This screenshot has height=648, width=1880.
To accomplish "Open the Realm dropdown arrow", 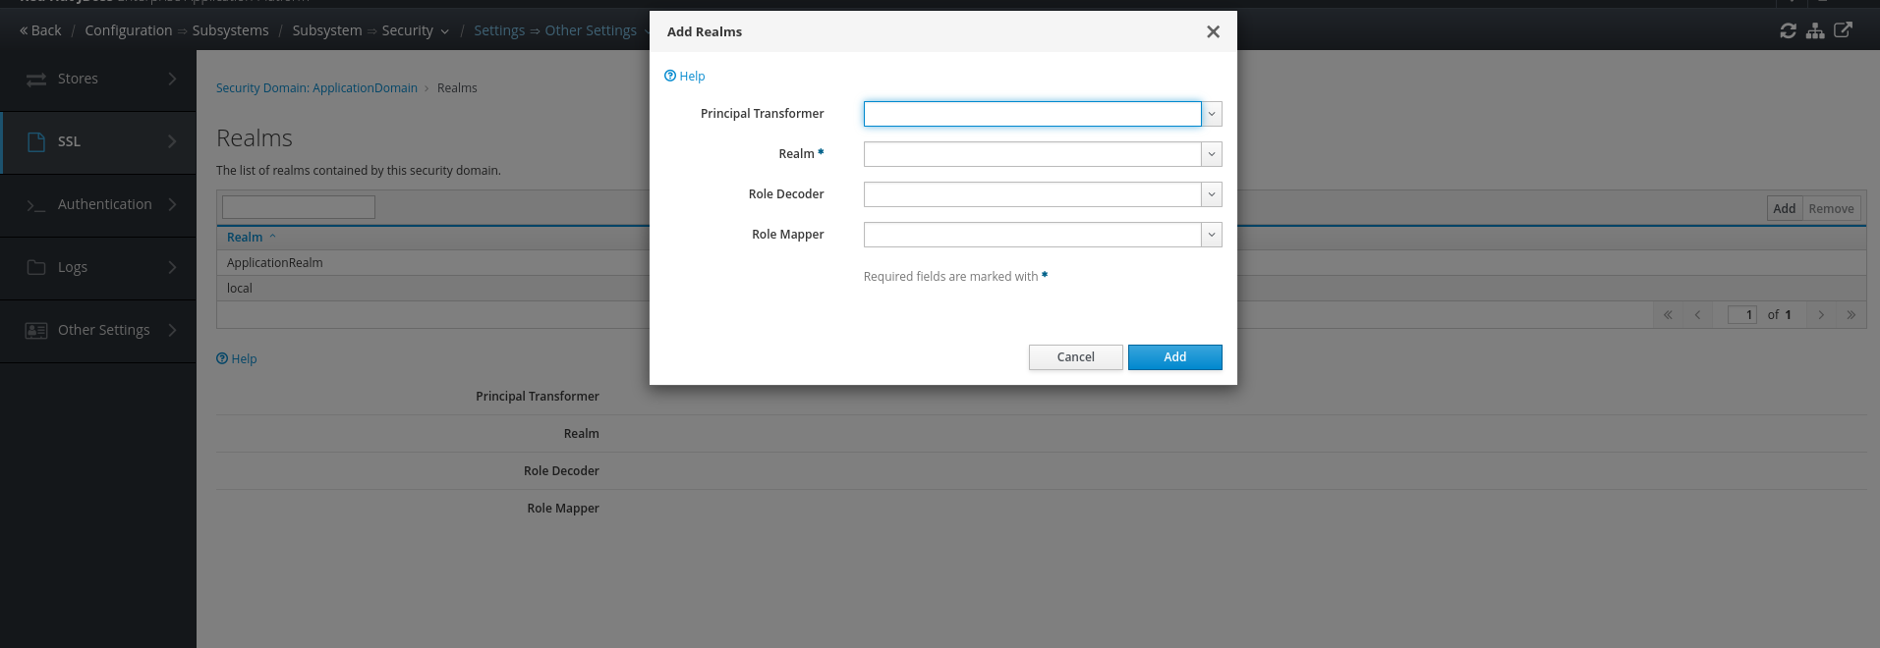I will [1212, 154].
